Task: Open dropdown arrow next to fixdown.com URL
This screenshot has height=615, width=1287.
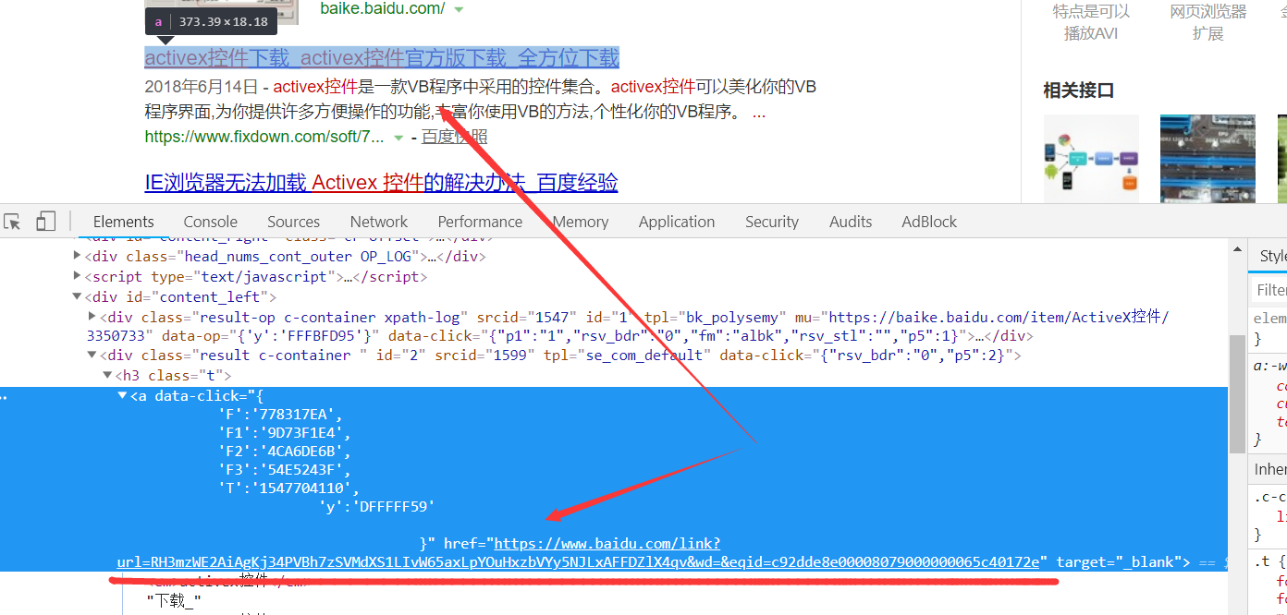Action: [x=398, y=138]
